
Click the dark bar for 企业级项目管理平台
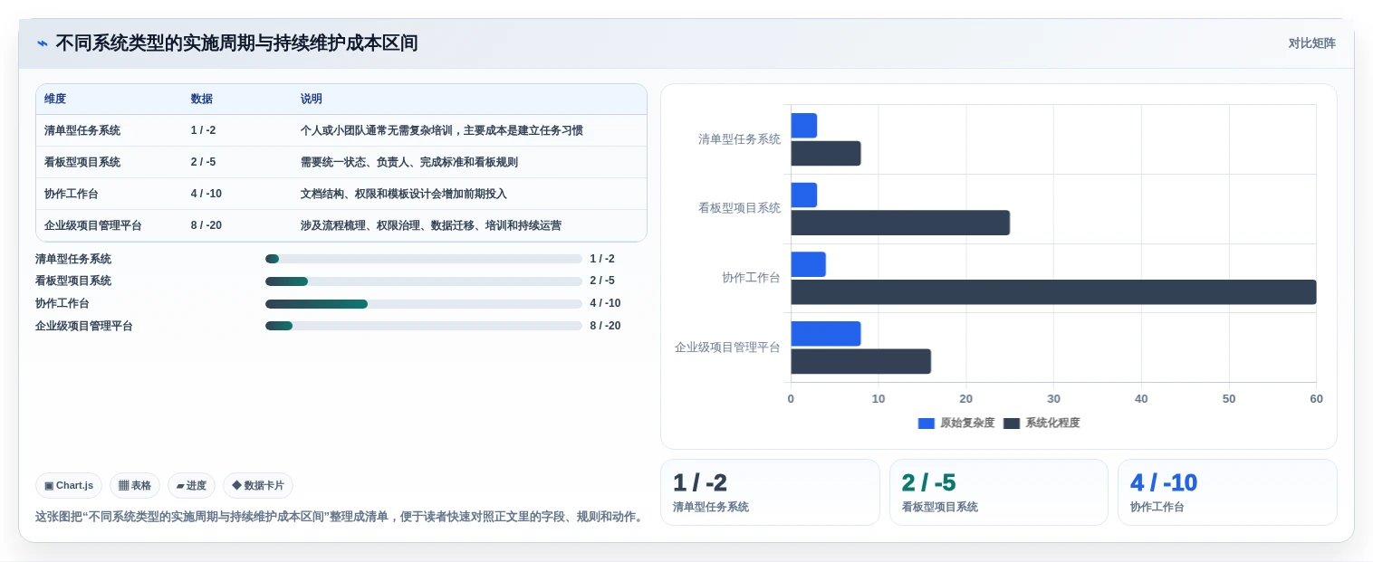(860, 361)
